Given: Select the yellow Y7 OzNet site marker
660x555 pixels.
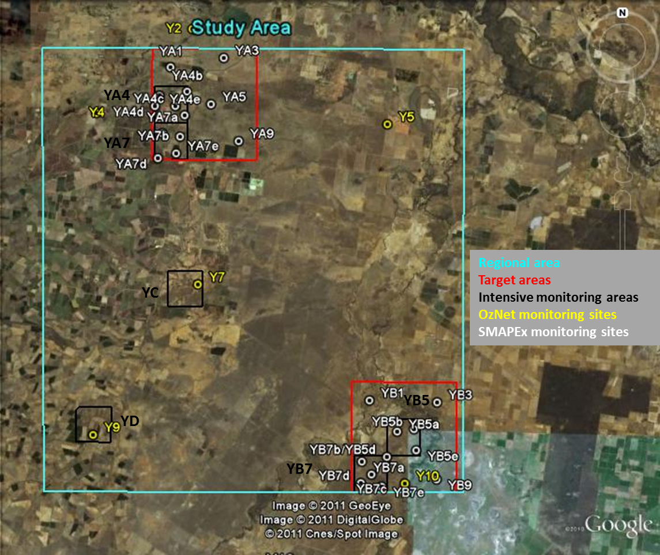Looking at the screenshot, I should [x=198, y=284].
